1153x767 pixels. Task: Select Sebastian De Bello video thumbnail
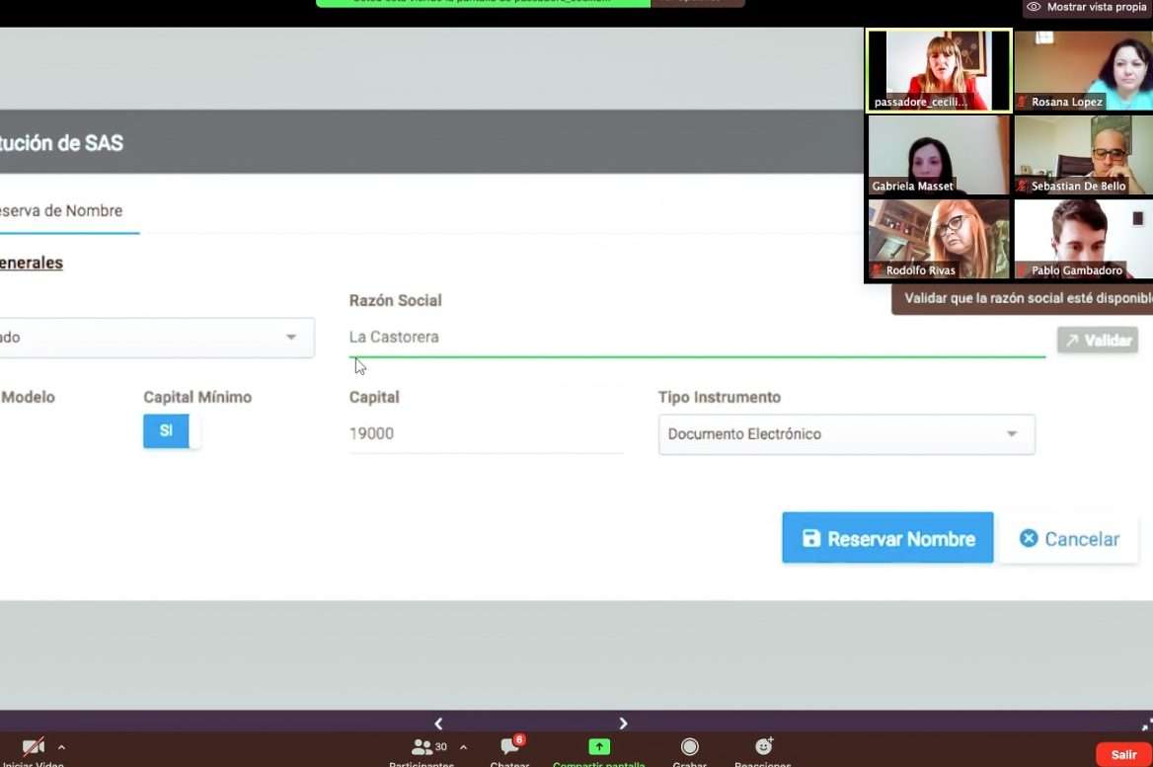[1083, 155]
